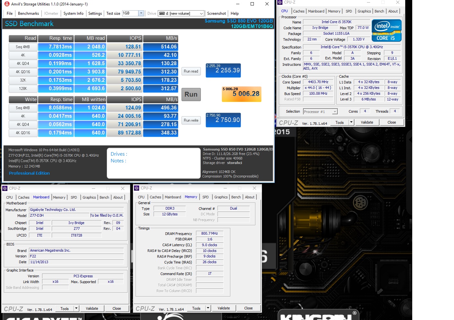Select Caches tab in Memory window
Screen dimensions: 454x320
point(156,197)
